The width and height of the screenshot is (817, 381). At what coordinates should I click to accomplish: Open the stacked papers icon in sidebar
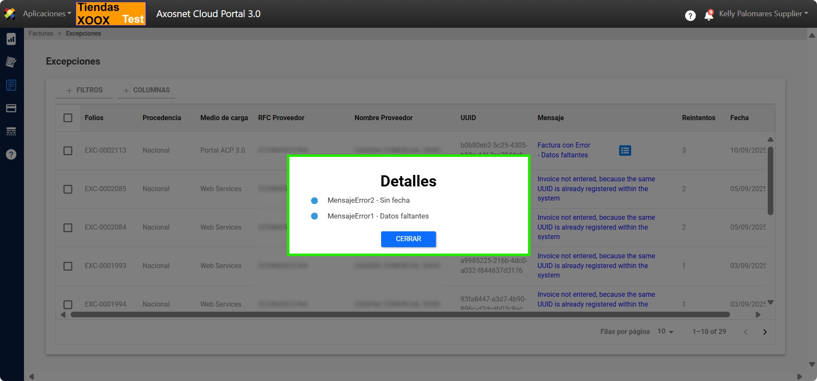[11, 62]
